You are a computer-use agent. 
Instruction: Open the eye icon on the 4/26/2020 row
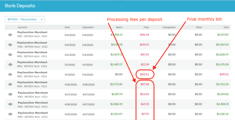(10, 104)
